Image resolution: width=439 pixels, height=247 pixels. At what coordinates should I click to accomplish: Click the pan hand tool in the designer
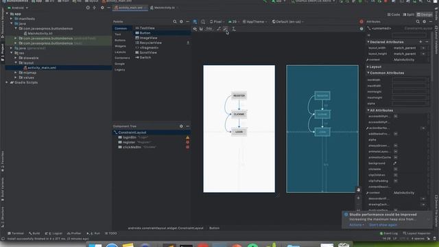coord(358,190)
